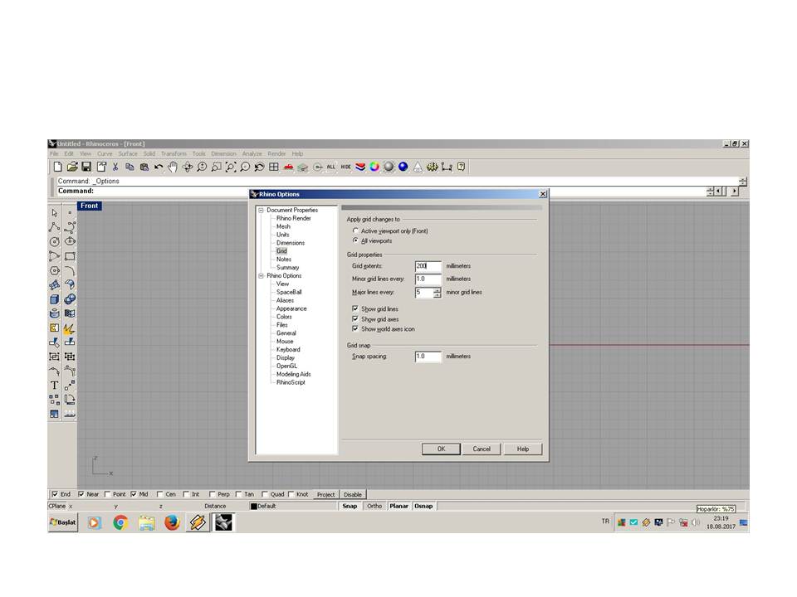Open Firefox from the taskbar
The image size is (797, 597).
(x=173, y=522)
